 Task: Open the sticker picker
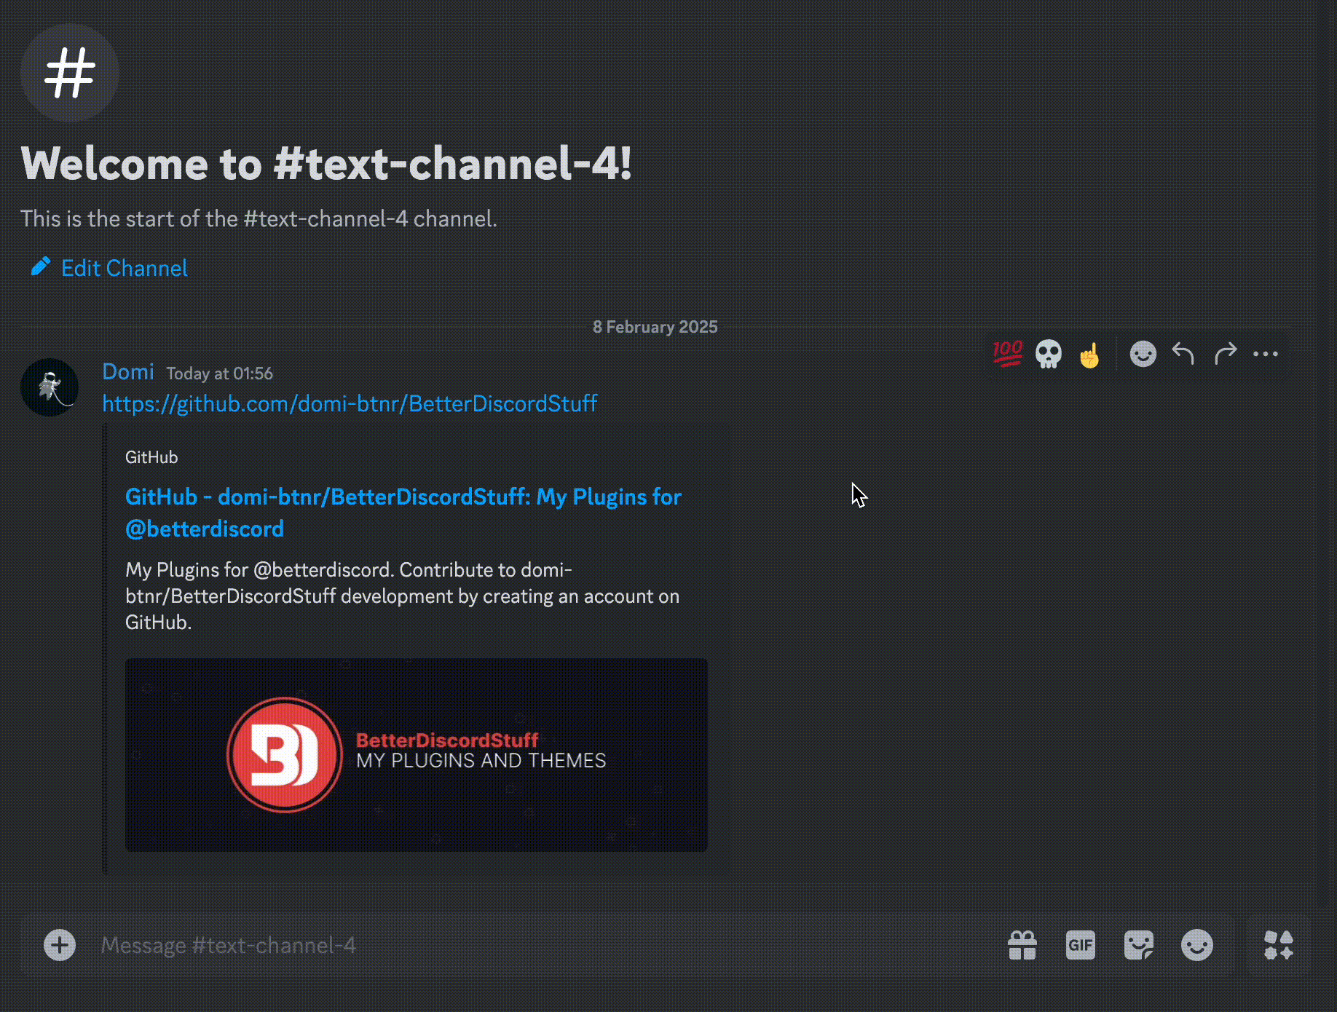tap(1139, 945)
